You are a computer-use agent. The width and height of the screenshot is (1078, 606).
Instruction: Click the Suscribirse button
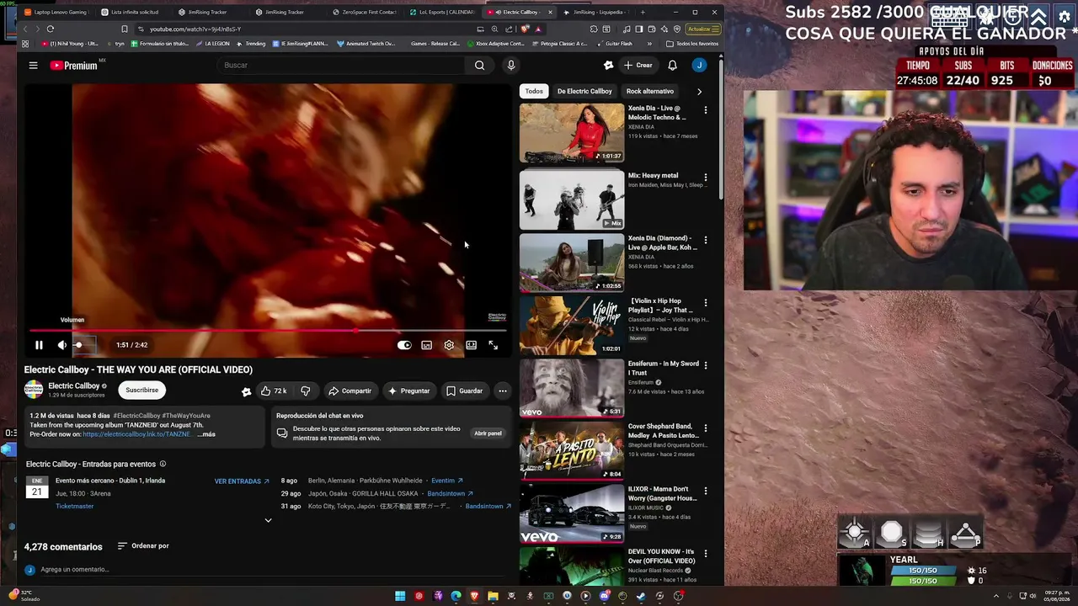pos(141,390)
